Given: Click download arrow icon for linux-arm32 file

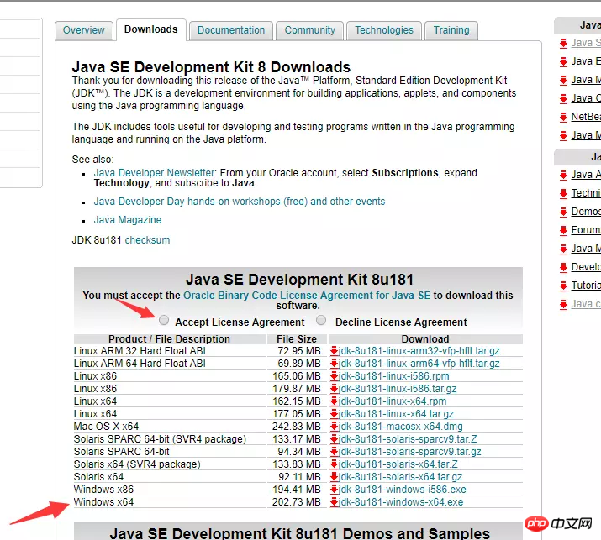Looking at the screenshot, I should (x=334, y=351).
